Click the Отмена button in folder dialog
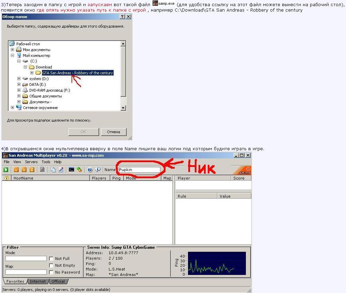 [113, 132]
